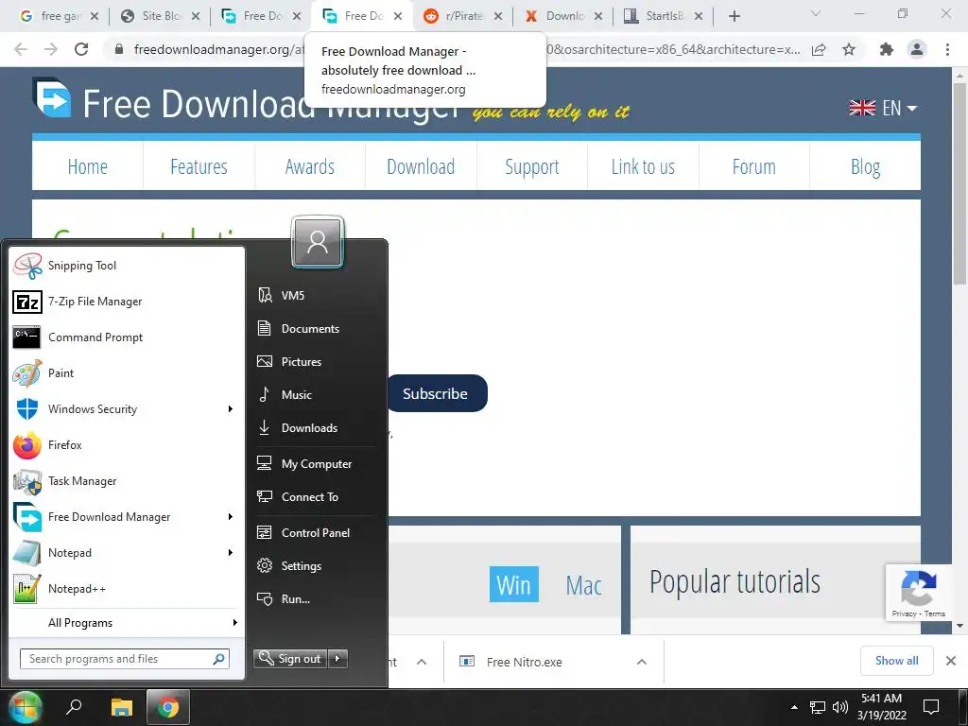
Task: Click Chrome icon on taskbar
Action: pos(167,707)
